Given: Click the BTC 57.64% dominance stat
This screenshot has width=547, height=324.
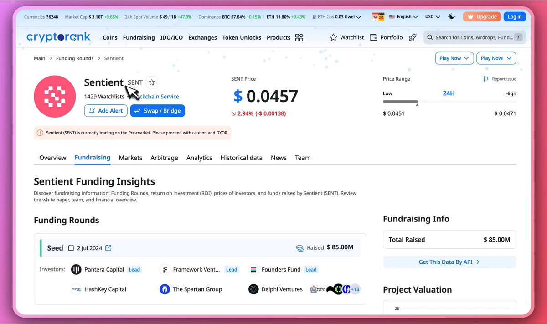Looking at the screenshot, I should 242,17.
